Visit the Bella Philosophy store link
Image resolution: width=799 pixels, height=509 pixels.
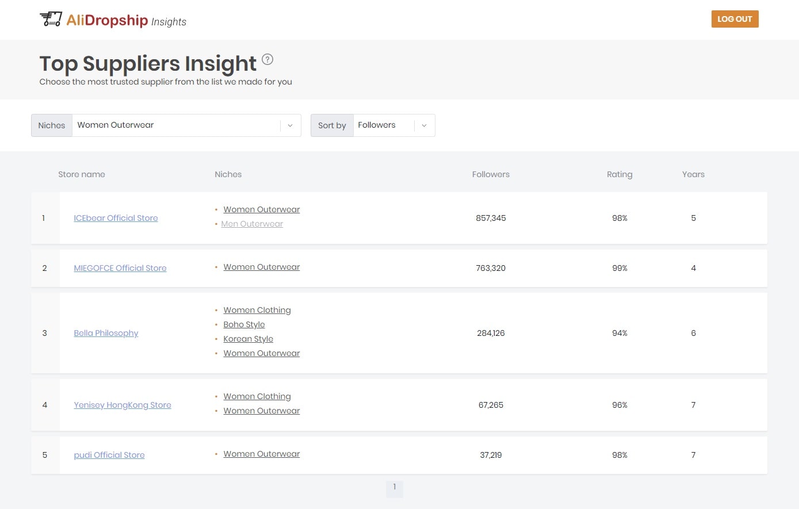coord(106,333)
